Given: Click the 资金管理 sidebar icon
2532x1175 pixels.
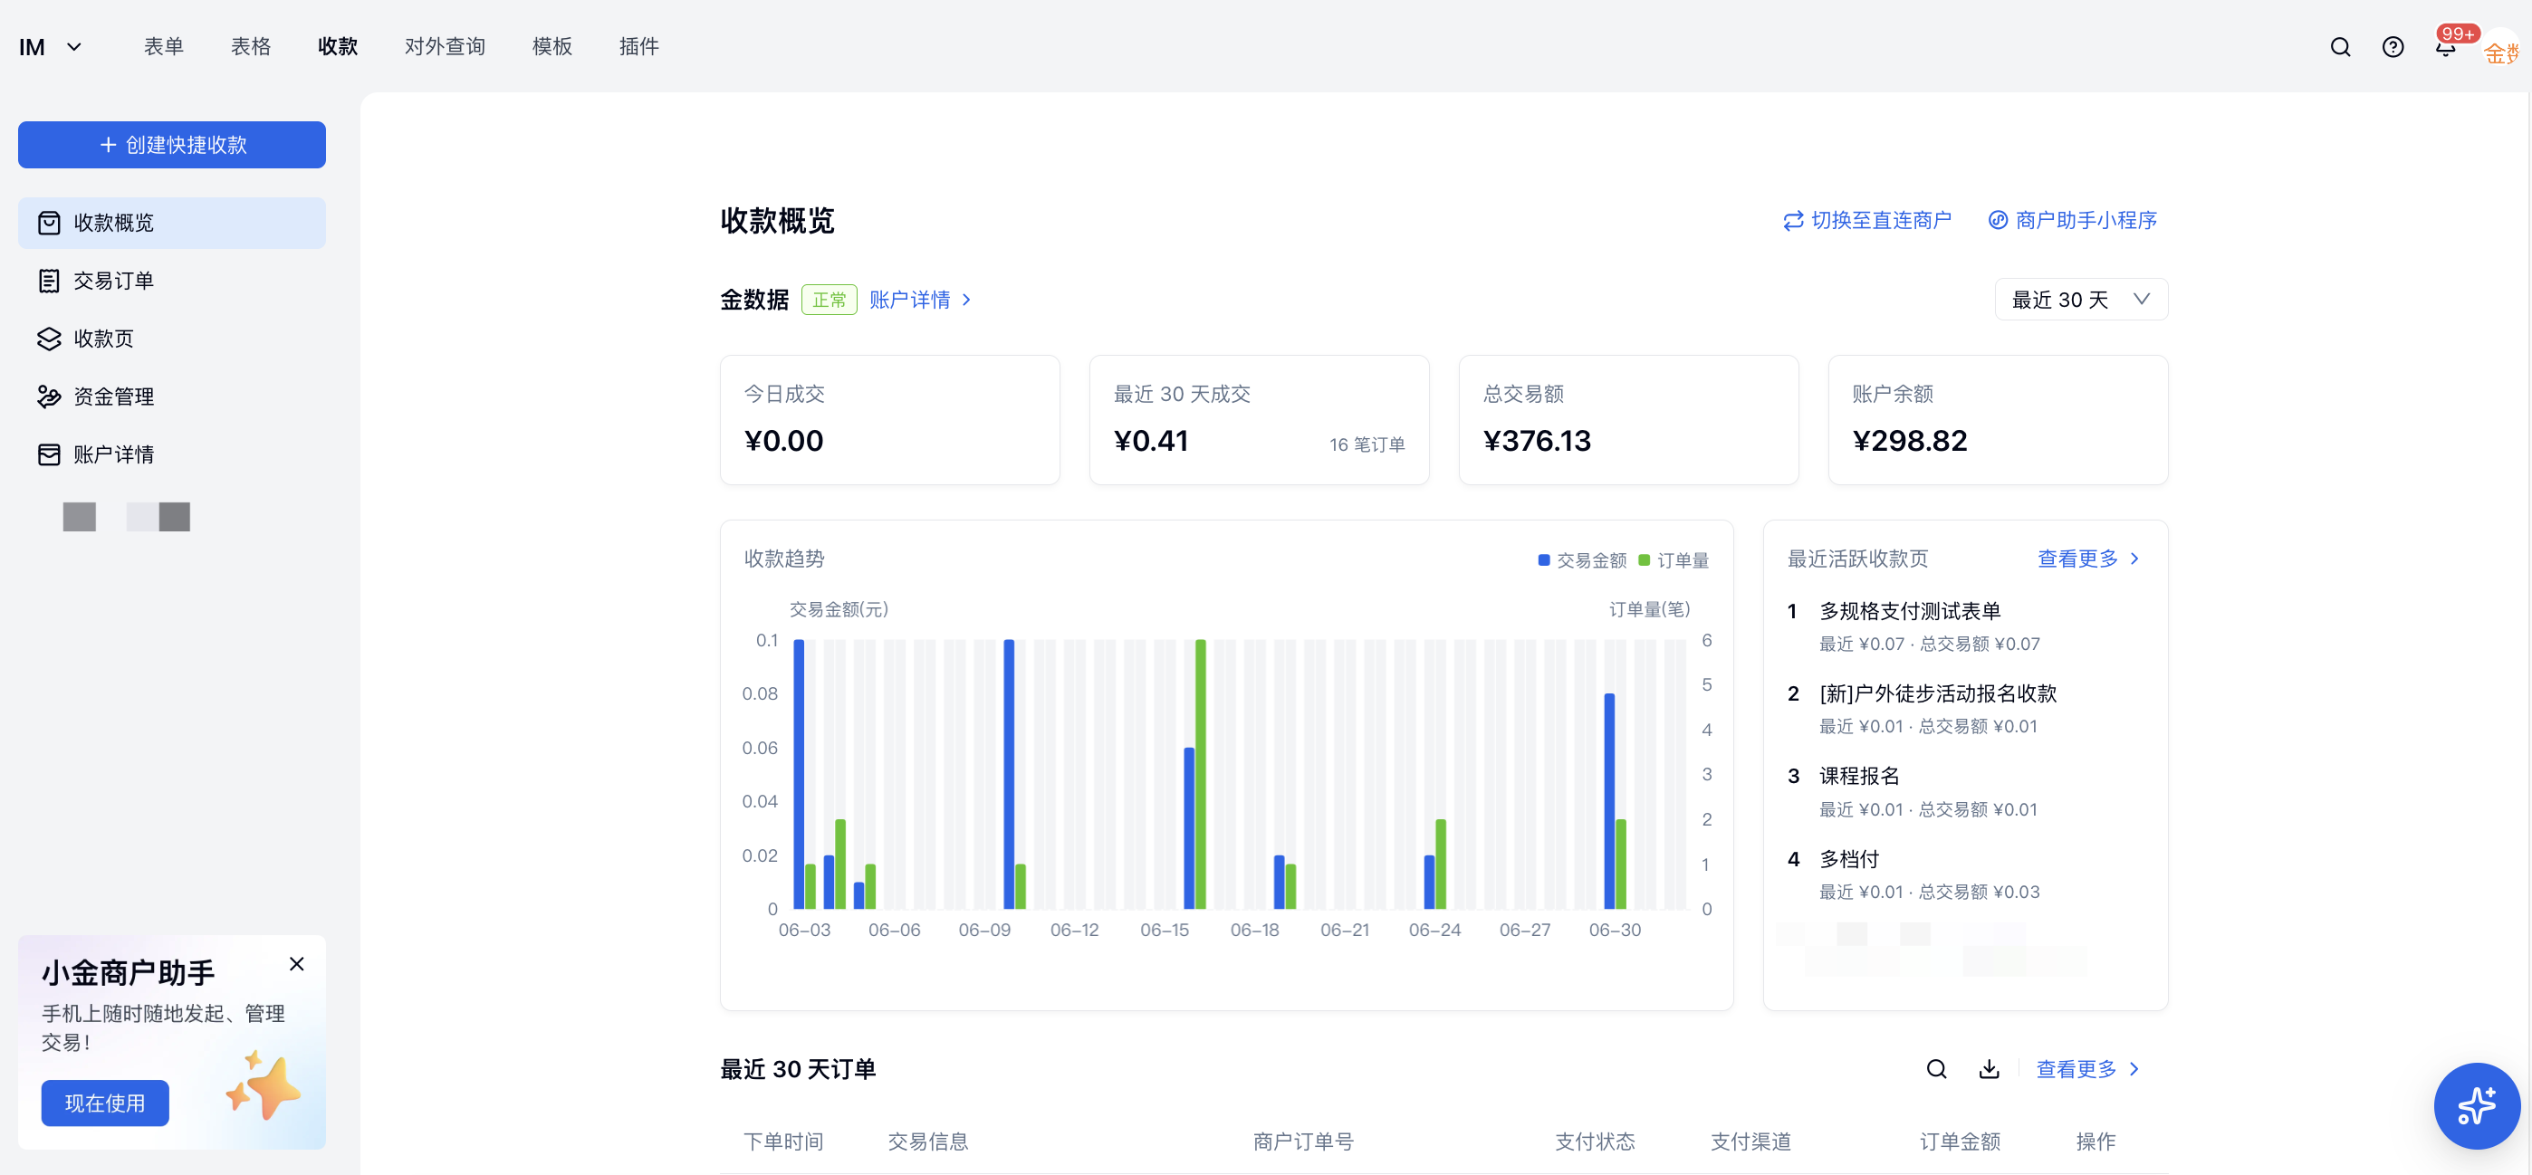Looking at the screenshot, I should tap(49, 396).
